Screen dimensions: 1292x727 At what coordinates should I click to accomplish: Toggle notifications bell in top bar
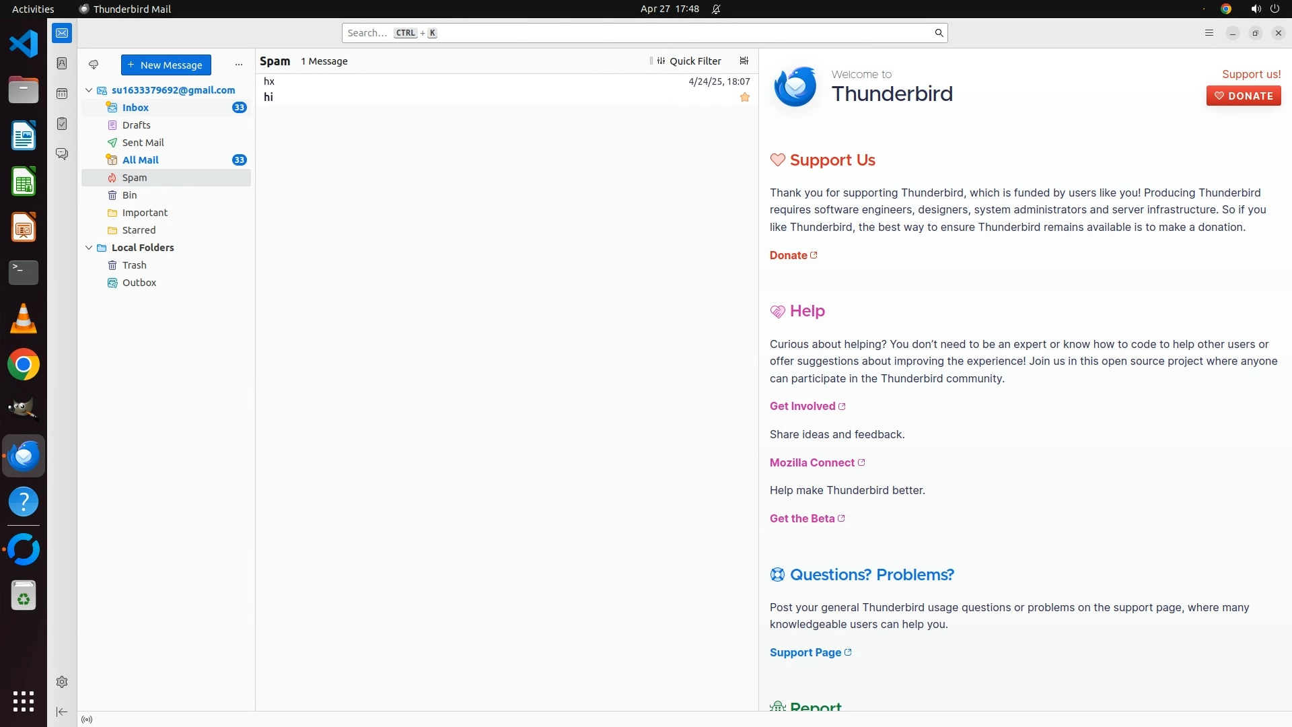pyautogui.click(x=716, y=9)
